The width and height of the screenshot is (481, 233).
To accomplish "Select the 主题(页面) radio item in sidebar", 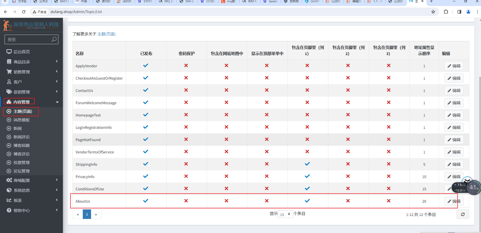I will click(x=22, y=111).
